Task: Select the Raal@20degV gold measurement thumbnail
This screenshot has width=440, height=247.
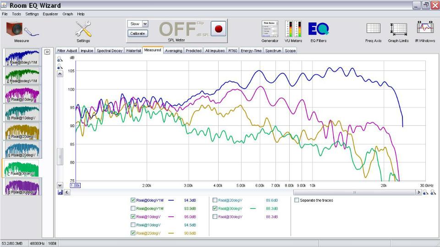Action: (22, 131)
